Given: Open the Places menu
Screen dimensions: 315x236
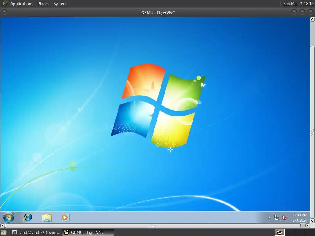Looking at the screenshot, I should click(x=43, y=4).
